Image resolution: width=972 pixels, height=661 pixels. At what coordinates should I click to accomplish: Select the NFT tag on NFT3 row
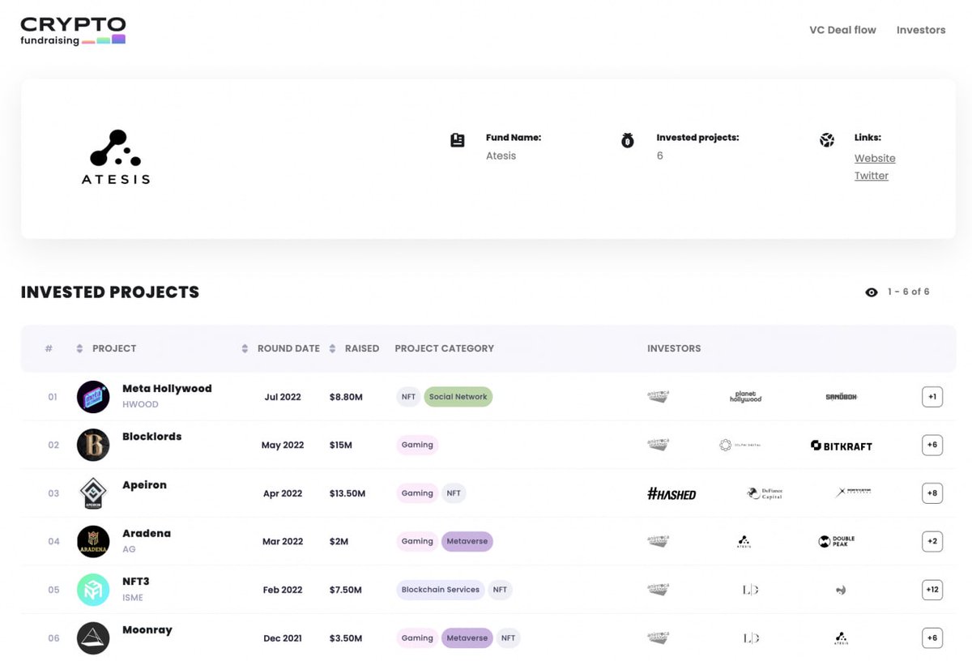500,590
